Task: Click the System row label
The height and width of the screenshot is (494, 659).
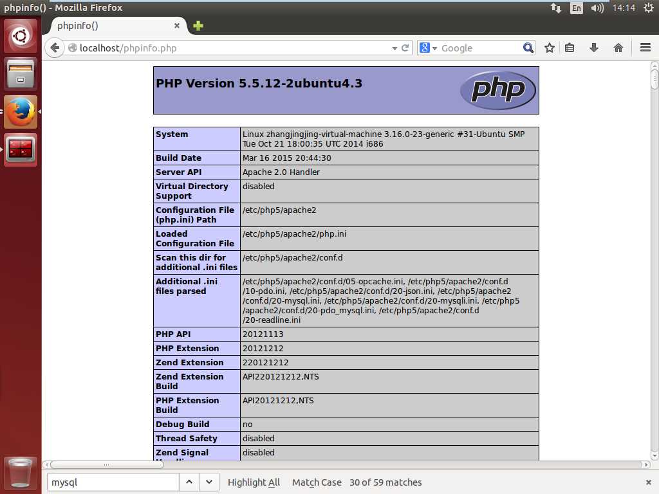Action: (x=172, y=134)
